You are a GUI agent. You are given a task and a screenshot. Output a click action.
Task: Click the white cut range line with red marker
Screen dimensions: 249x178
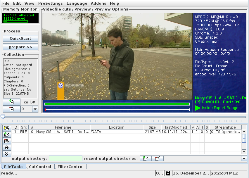pyautogui.click(x=117, y=110)
